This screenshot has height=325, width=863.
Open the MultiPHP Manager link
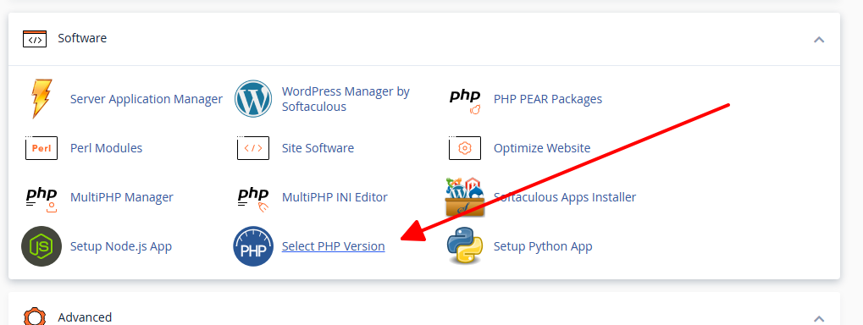tap(122, 197)
